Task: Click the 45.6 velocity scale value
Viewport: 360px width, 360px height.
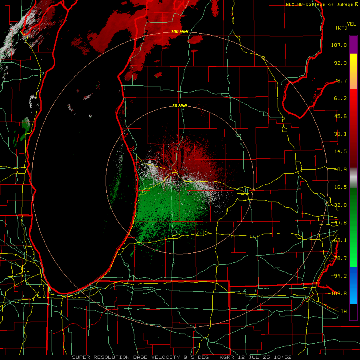Action: pos(340,116)
